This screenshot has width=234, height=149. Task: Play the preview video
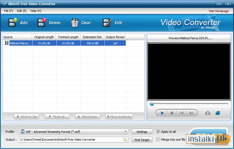162,113
